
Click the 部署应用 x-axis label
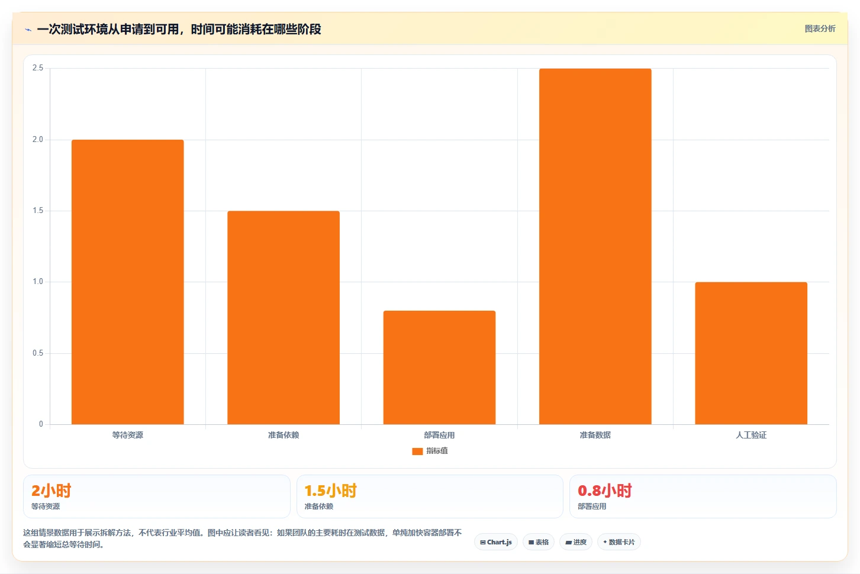439,435
